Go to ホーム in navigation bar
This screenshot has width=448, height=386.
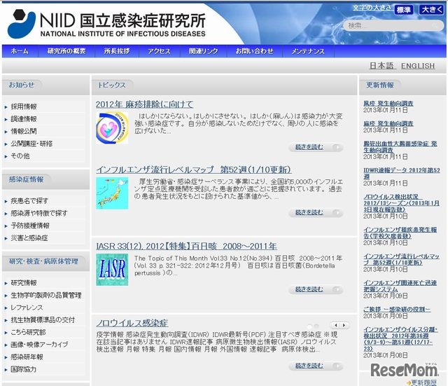click(x=20, y=51)
